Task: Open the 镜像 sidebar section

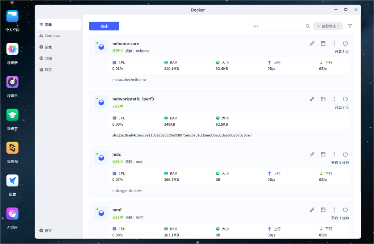Action: [x=59, y=47]
